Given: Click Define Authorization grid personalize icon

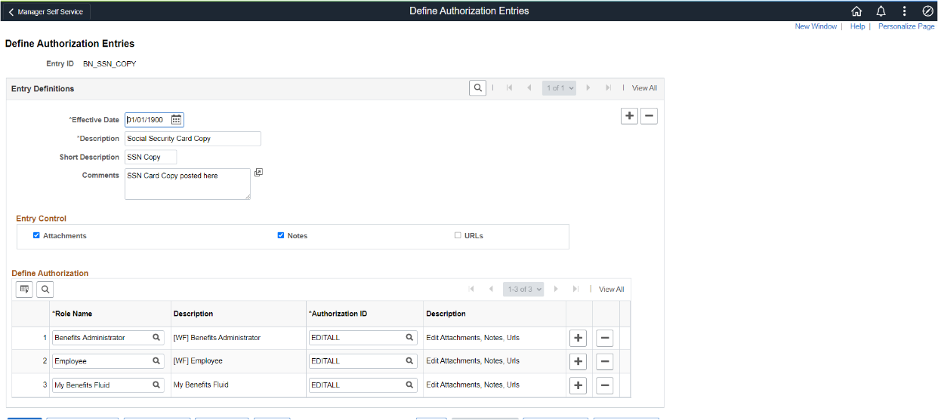Looking at the screenshot, I should pyautogui.click(x=24, y=289).
